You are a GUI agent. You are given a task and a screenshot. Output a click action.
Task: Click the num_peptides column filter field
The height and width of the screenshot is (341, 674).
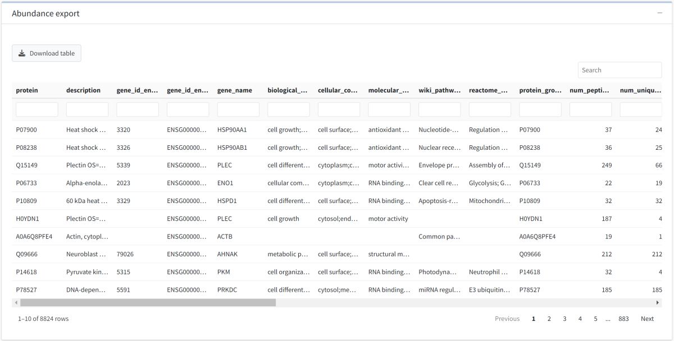click(x=591, y=109)
